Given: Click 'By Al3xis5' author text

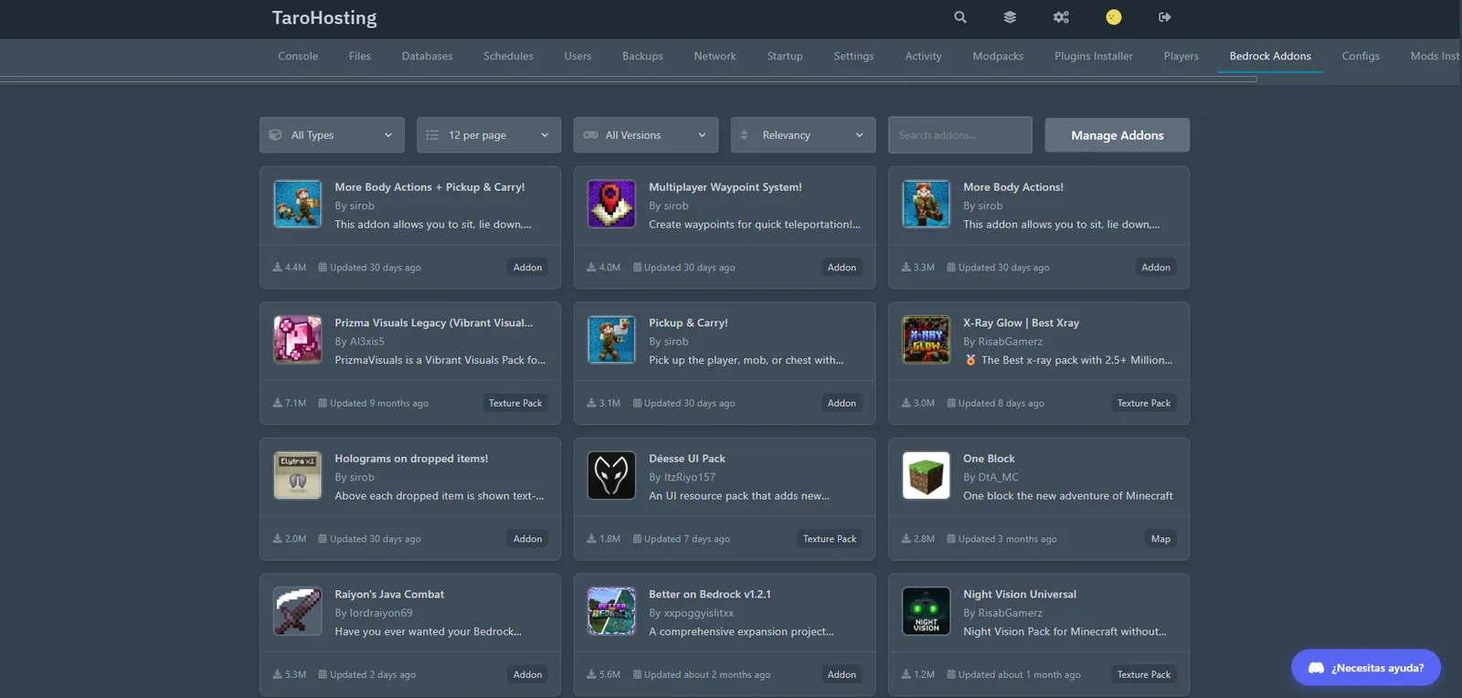Looking at the screenshot, I should pyautogui.click(x=359, y=342).
